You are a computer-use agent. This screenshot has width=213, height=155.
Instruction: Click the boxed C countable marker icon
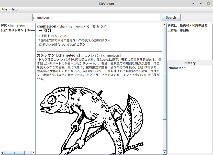(x=49, y=31)
